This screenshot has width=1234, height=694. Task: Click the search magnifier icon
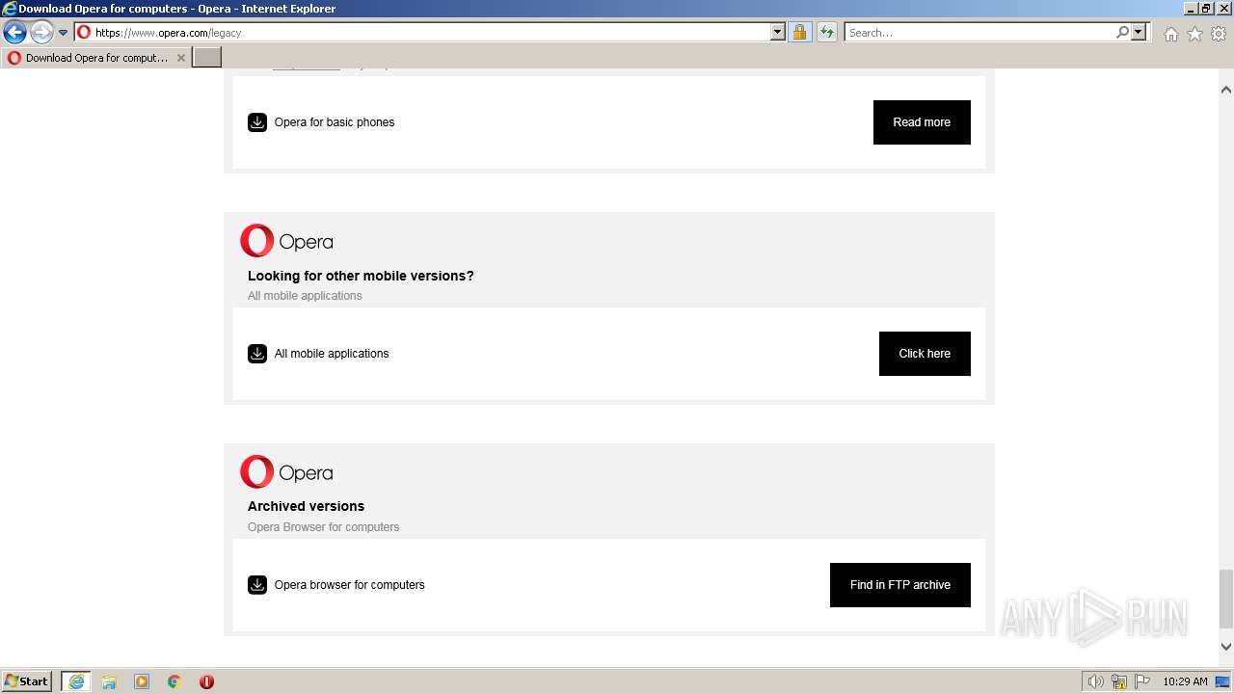1122,32
